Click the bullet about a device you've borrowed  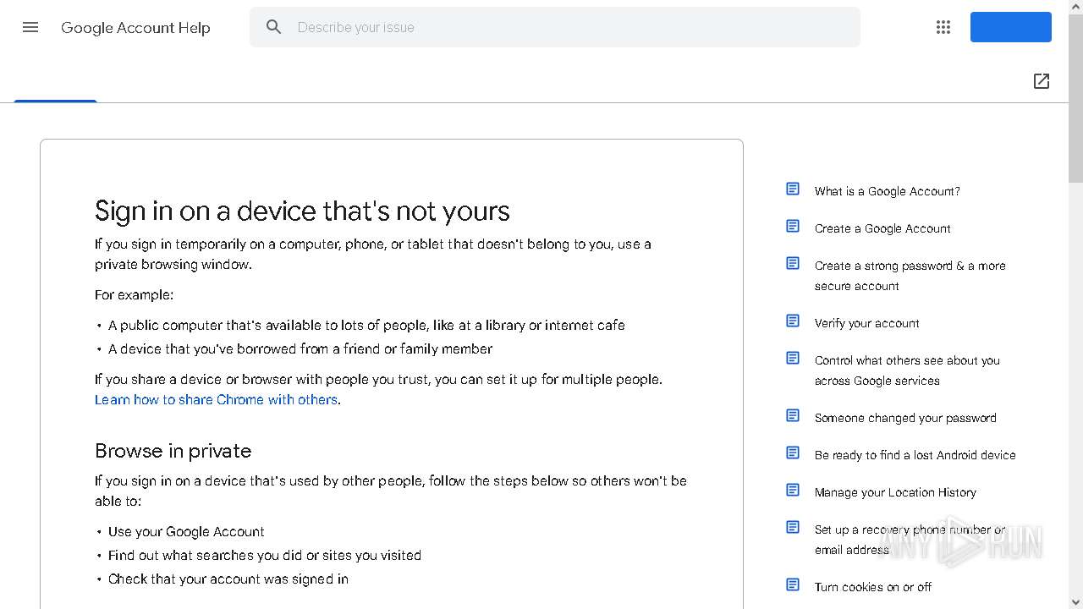pyautogui.click(x=300, y=348)
